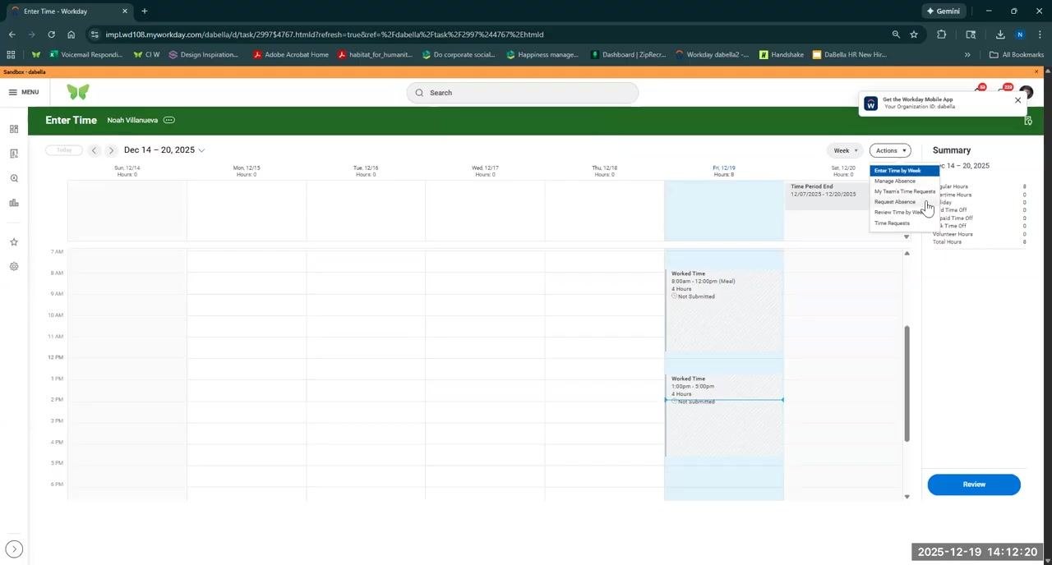Open the Week view dropdown
This screenshot has height=565, width=1052.
845,150
